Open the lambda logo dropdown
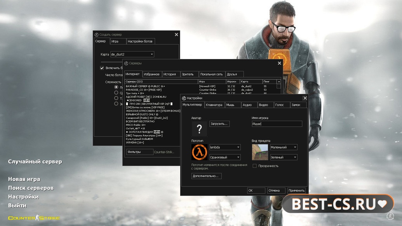 225,147
